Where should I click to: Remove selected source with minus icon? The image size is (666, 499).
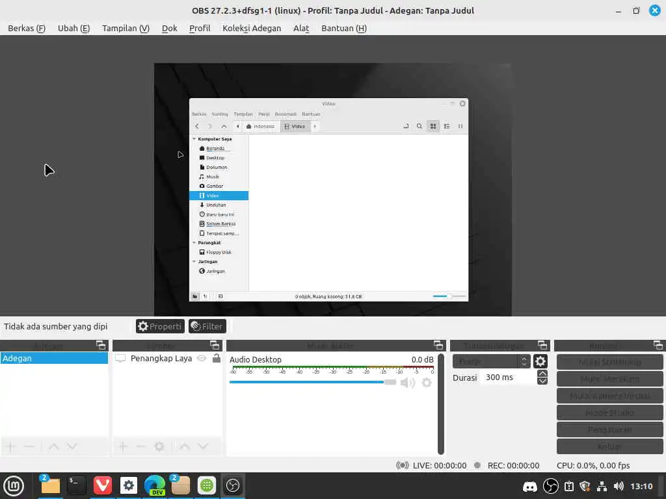[140, 446]
